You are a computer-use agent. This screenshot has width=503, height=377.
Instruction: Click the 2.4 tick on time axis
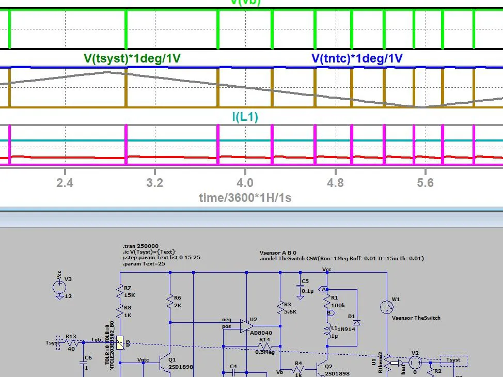click(x=65, y=183)
